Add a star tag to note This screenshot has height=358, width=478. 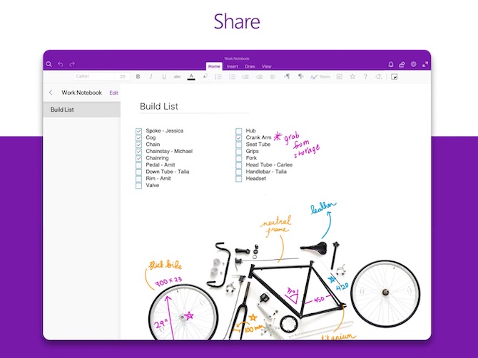coord(352,77)
